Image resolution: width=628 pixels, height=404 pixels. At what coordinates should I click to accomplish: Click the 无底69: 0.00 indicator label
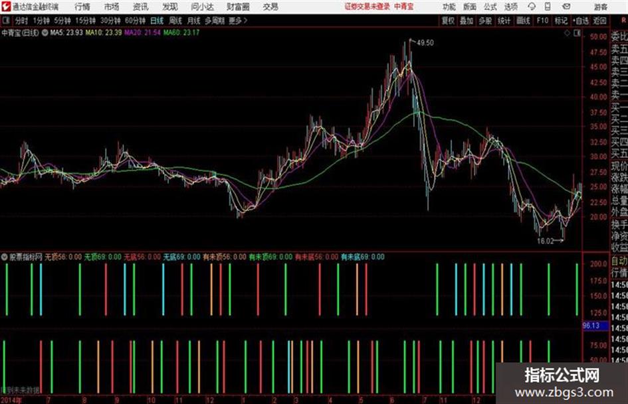click(181, 257)
